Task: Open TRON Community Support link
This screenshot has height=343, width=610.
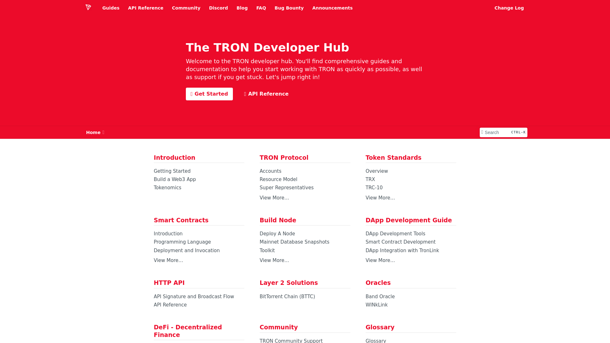Action: [291, 340]
